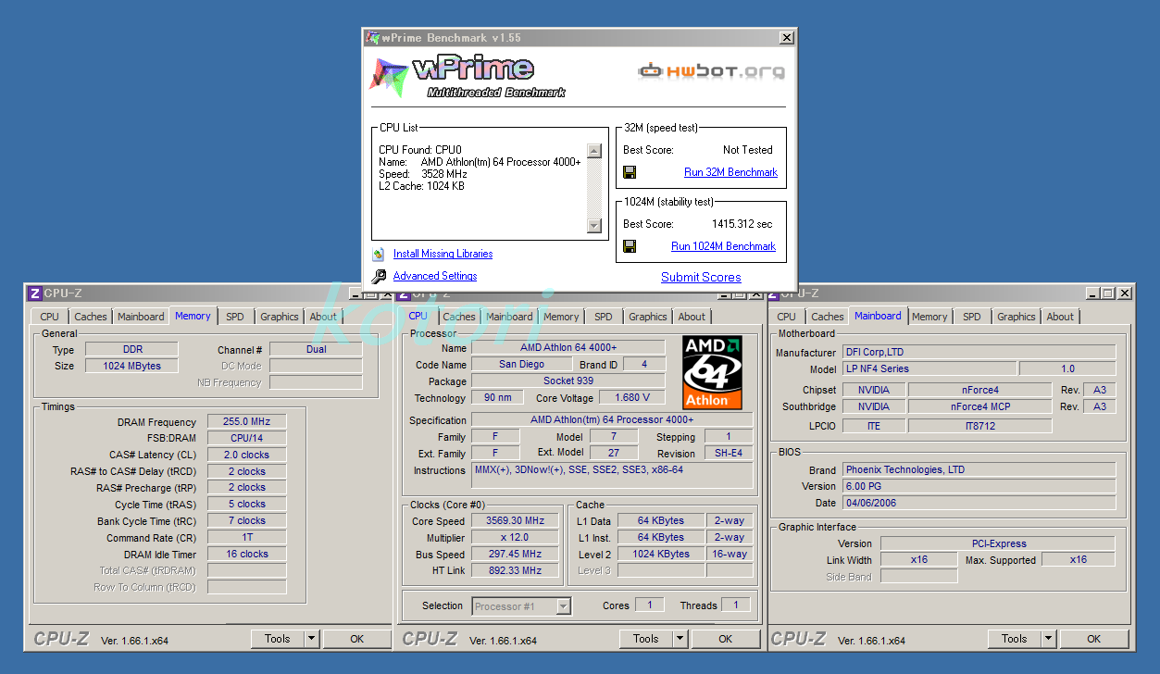Image resolution: width=1160 pixels, height=674 pixels.
Task: Click the Southbridge field nForce4 MCP
Action: [979, 407]
